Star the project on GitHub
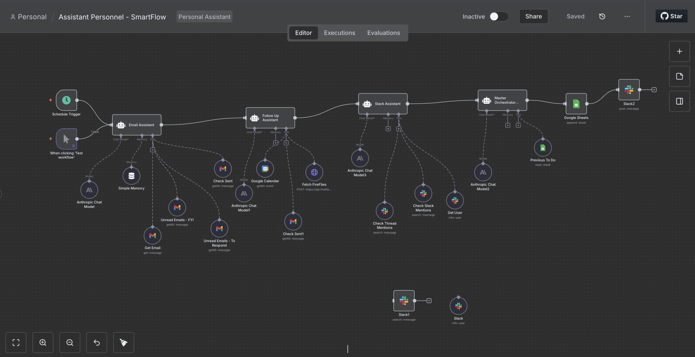 pyautogui.click(x=671, y=16)
